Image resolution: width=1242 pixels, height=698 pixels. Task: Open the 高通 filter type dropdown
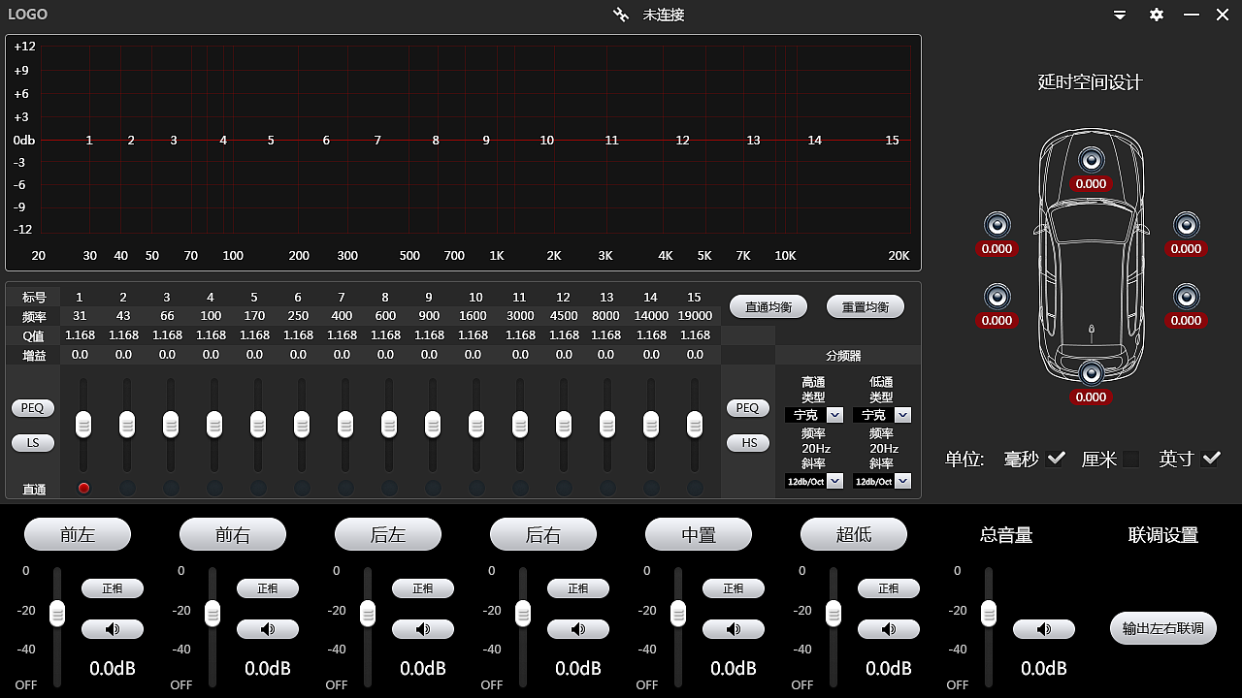(834, 415)
